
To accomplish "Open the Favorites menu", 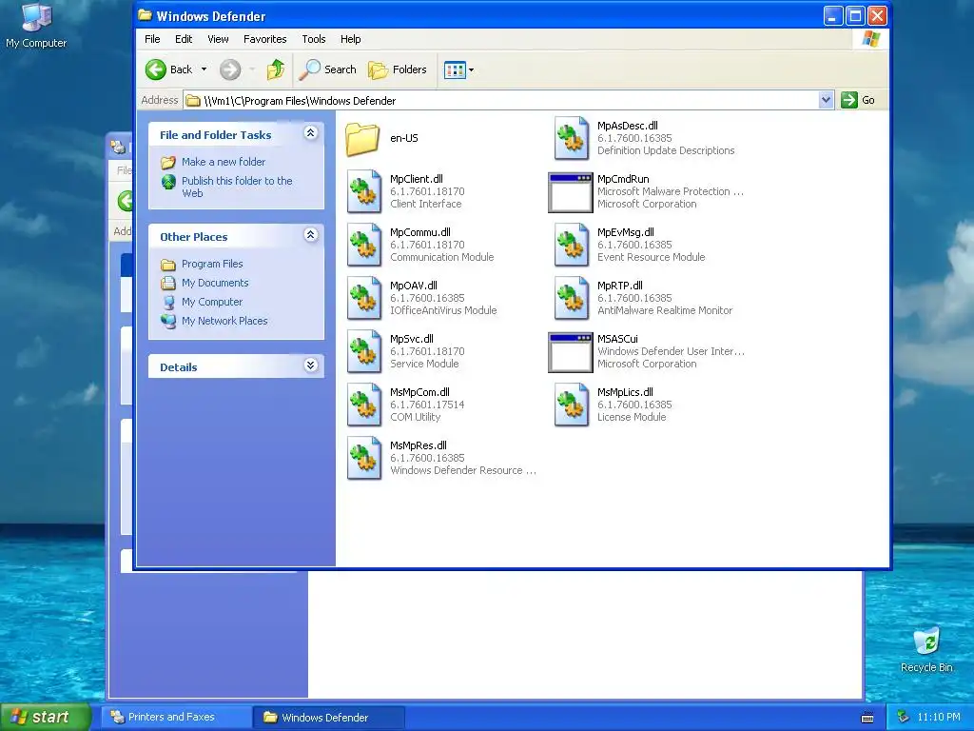I will pyautogui.click(x=264, y=39).
